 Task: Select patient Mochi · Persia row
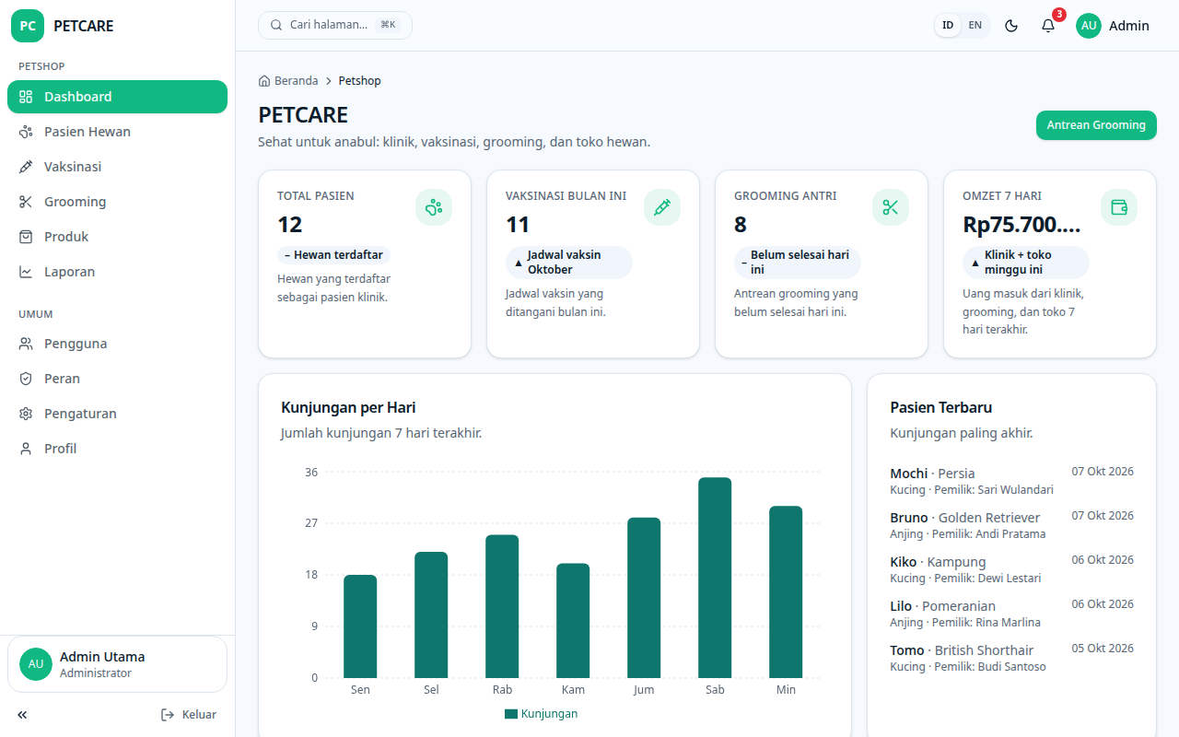[x=1011, y=481]
